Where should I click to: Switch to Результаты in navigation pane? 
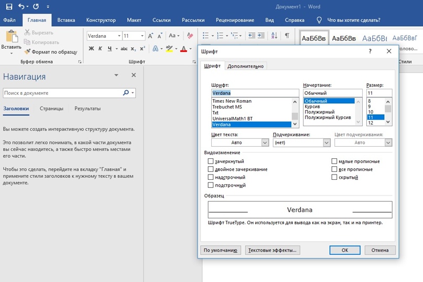point(88,109)
